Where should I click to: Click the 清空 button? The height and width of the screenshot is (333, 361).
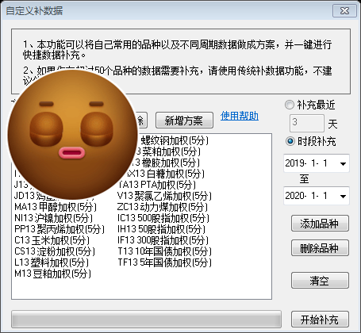click(320, 281)
